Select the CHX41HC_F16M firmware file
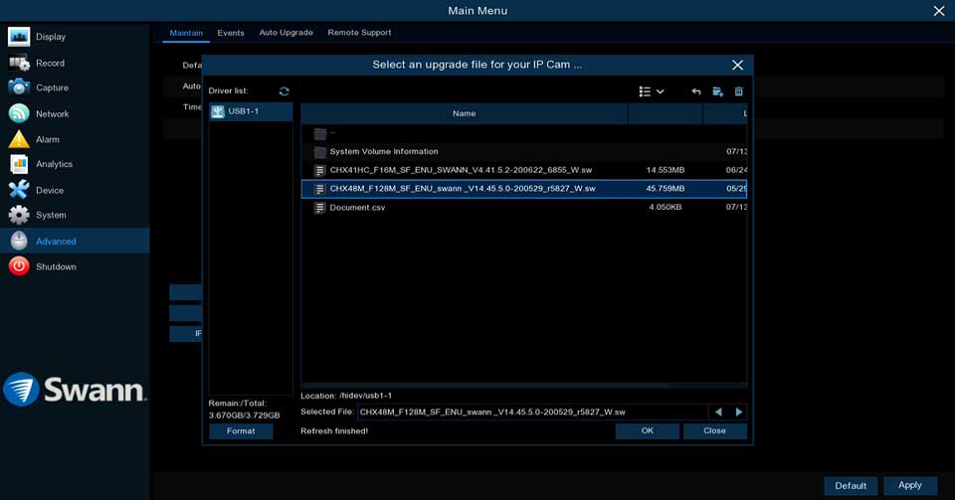955x500 pixels. [460, 170]
